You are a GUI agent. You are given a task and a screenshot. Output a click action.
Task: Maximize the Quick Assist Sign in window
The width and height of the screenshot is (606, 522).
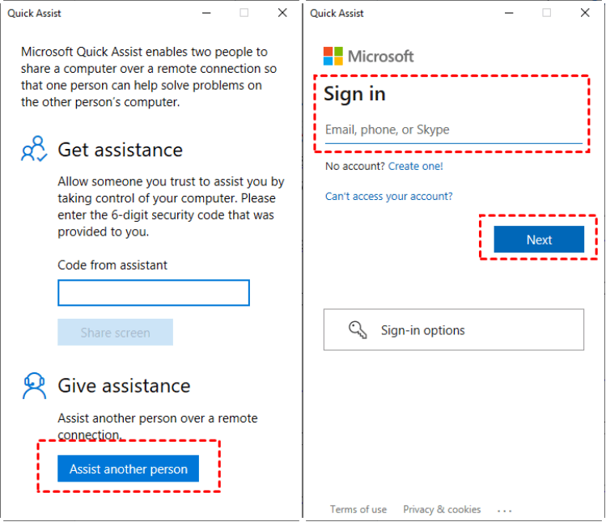pos(547,13)
